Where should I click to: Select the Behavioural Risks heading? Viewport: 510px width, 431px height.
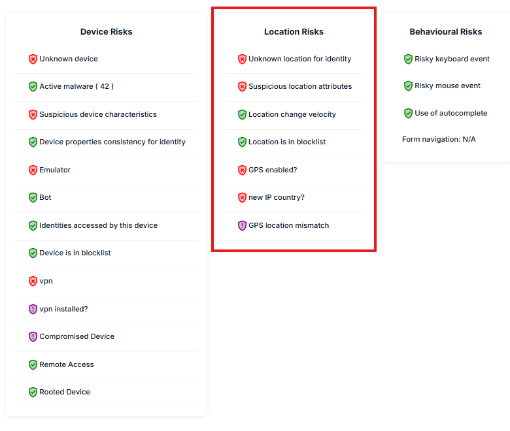[x=446, y=32]
